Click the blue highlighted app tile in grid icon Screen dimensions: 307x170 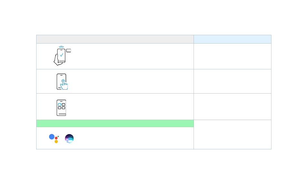coord(59,105)
